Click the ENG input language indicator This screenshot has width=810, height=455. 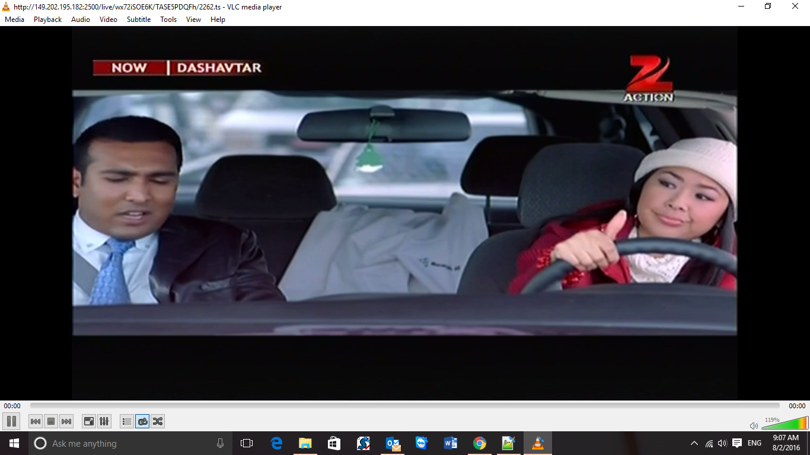(754, 443)
